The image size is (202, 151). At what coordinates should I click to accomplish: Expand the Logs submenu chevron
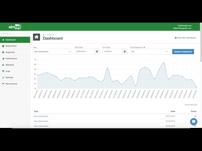pyautogui.click(x=26, y=71)
